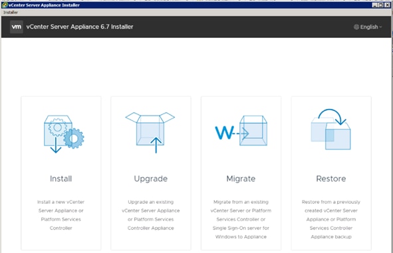Click the Install gears box icon

coord(64,134)
